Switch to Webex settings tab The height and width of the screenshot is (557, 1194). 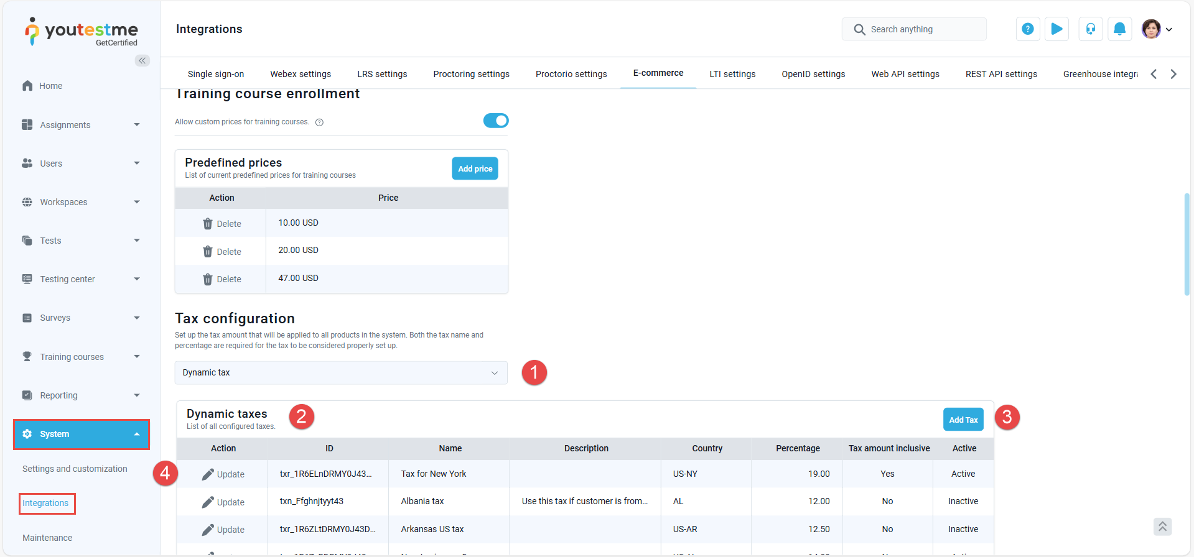pos(301,74)
